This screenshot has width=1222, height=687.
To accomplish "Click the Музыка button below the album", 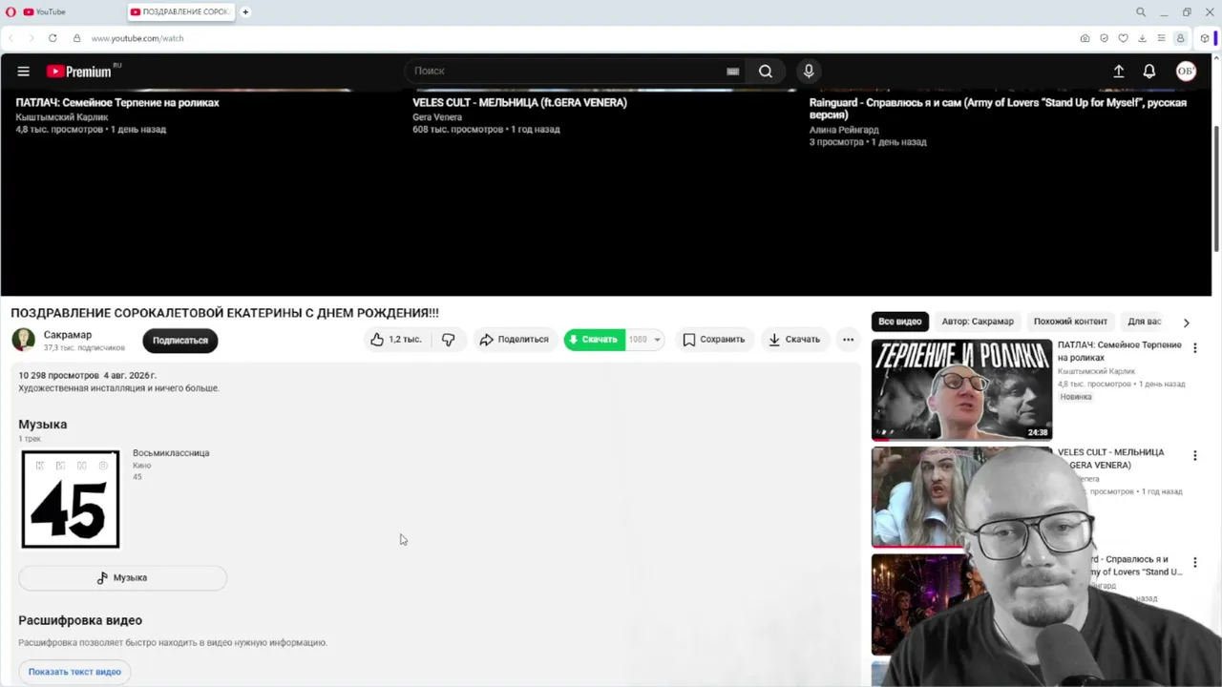I will click(x=122, y=577).
